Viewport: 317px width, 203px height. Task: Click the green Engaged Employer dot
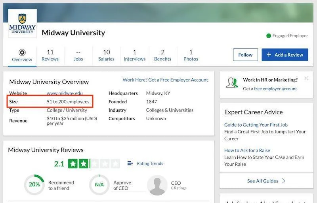(x=269, y=36)
